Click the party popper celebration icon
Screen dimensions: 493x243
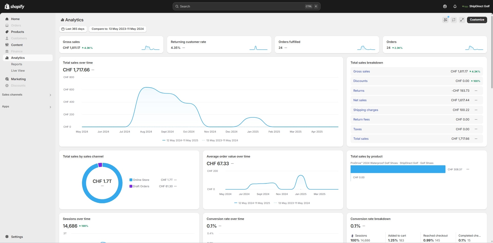[445, 20]
